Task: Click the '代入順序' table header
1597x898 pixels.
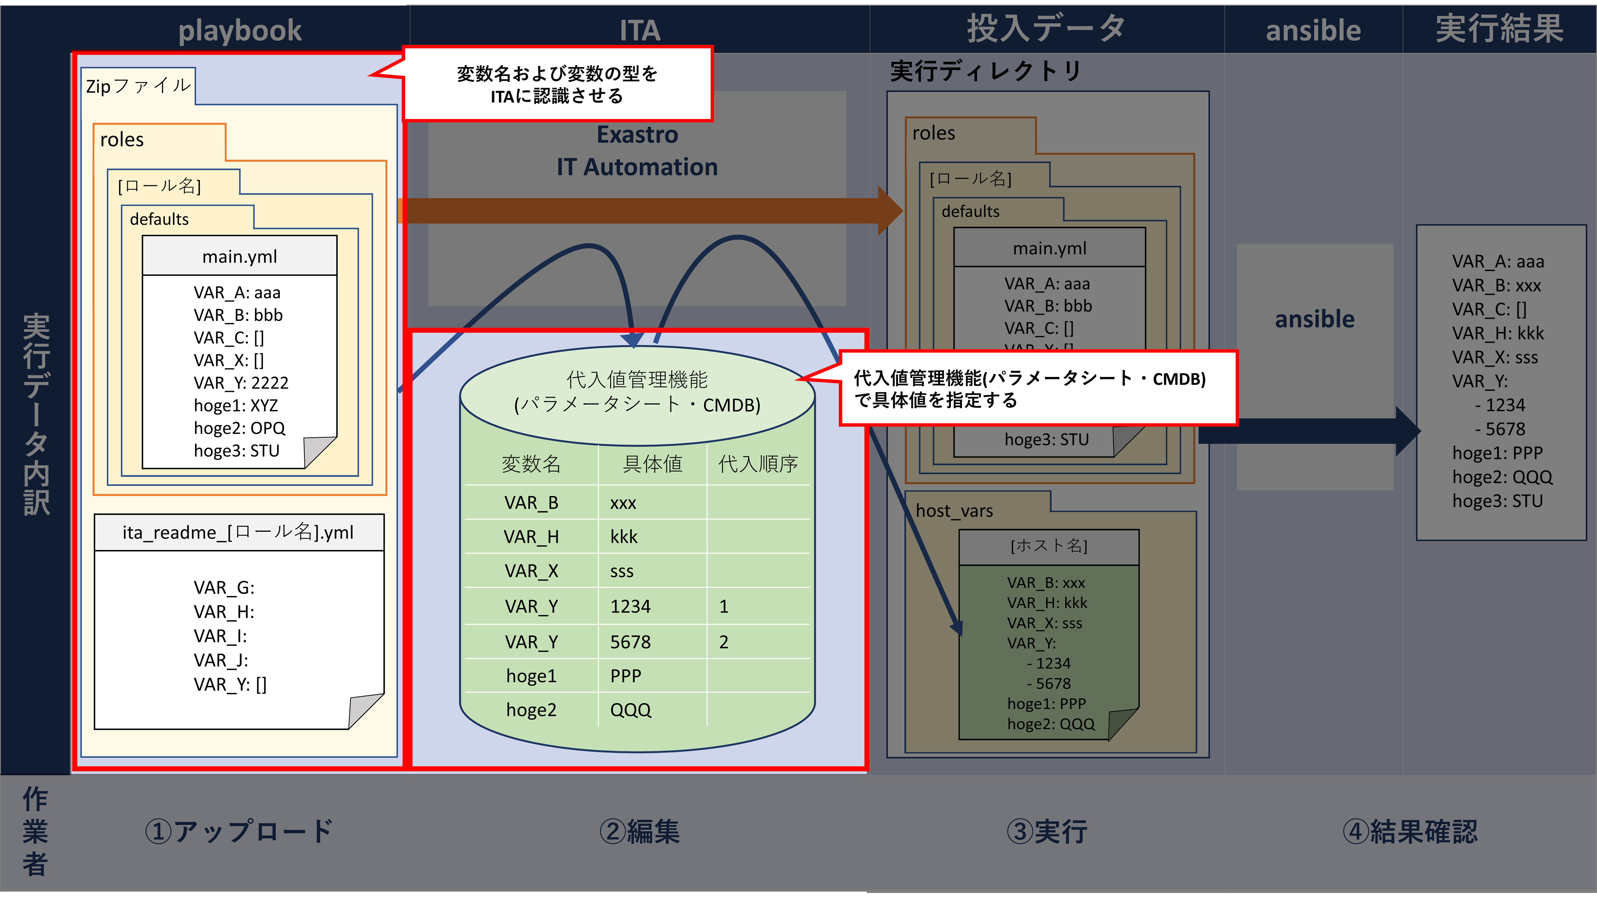Action: click(758, 464)
